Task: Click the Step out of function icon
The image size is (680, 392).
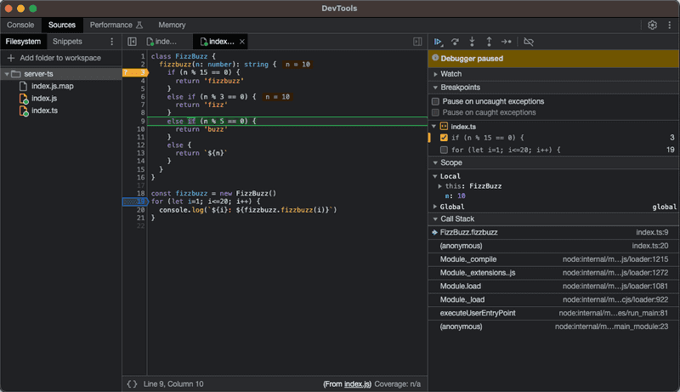Action: 489,42
